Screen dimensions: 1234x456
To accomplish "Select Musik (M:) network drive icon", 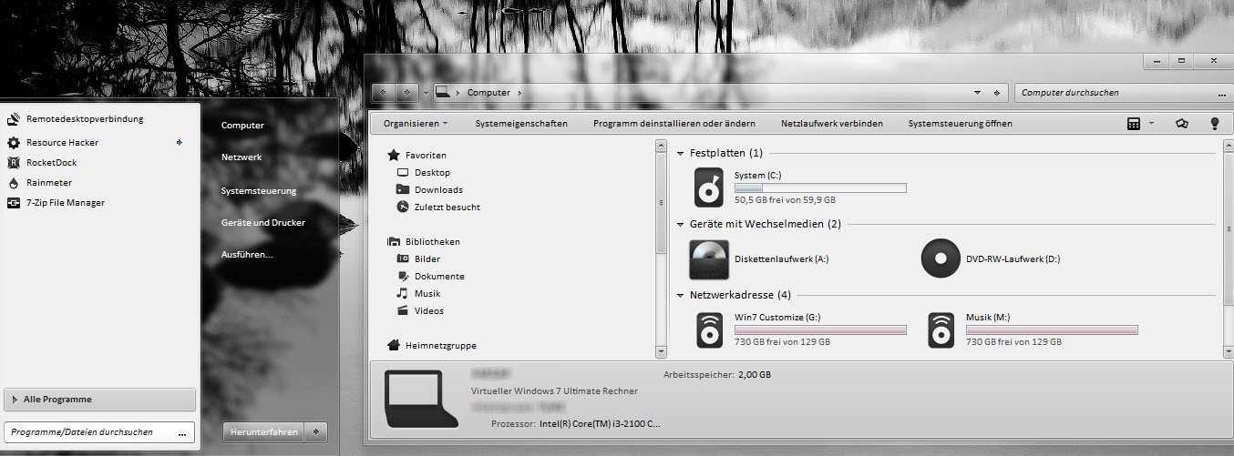I will tap(941, 329).
